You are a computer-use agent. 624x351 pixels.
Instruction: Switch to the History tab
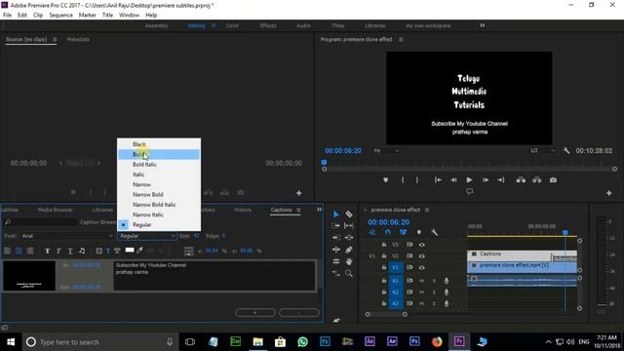[243, 210]
